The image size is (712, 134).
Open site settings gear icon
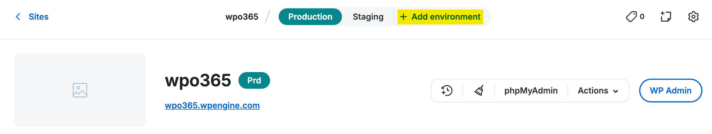click(693, 17)
